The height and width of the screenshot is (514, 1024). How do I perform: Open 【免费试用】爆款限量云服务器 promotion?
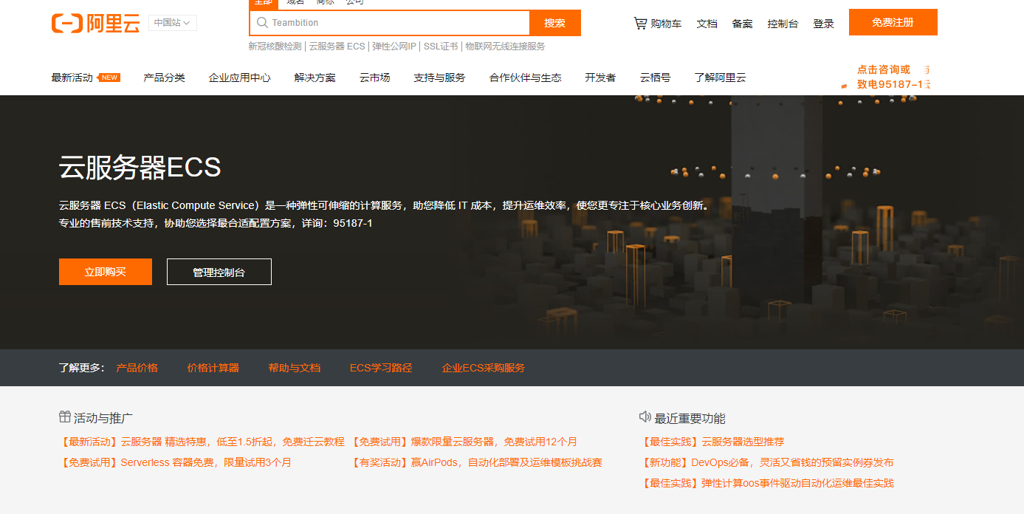(x=464, y=442)
